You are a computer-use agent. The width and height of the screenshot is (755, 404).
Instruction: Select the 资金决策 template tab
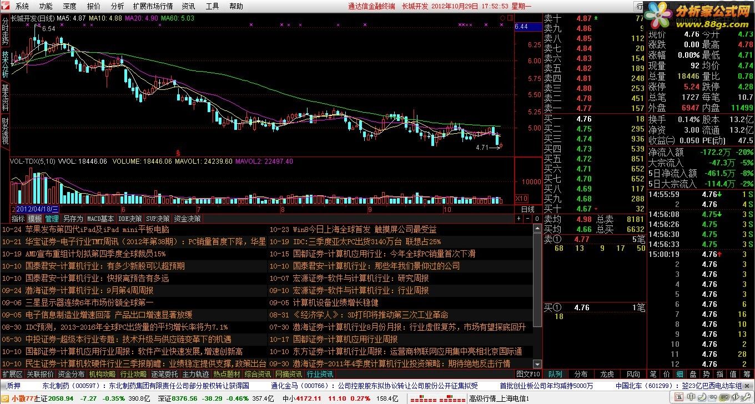tap(187, 219)
